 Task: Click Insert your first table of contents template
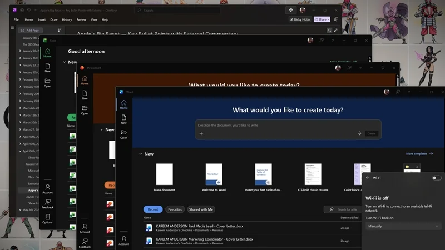coord(263,177)
